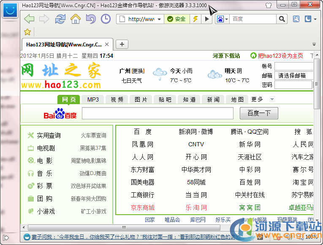Open the Baidu paw search engine selector

[222, 19]
